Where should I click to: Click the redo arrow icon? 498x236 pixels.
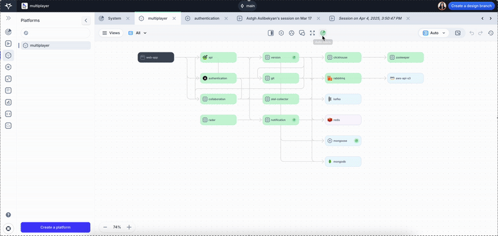click(481, 33)
